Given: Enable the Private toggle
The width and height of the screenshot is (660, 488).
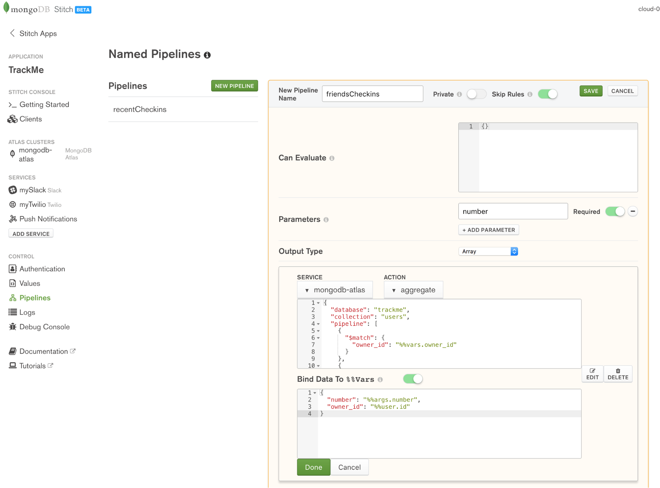Looking at the screenshot, I should pos(476,94).
